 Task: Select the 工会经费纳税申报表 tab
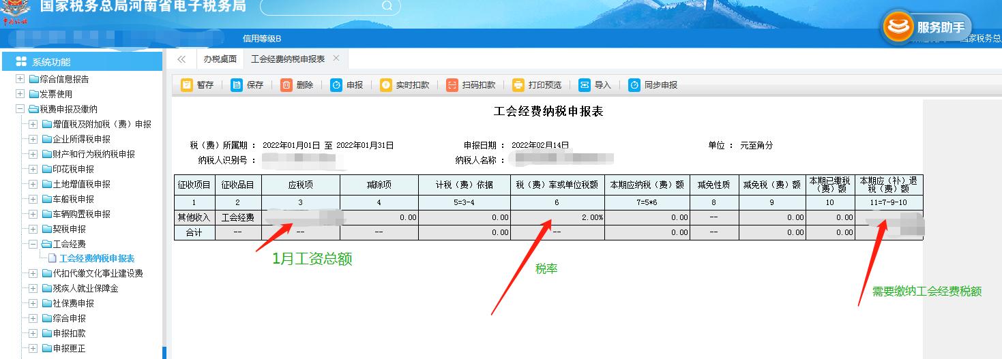[288, 59]
